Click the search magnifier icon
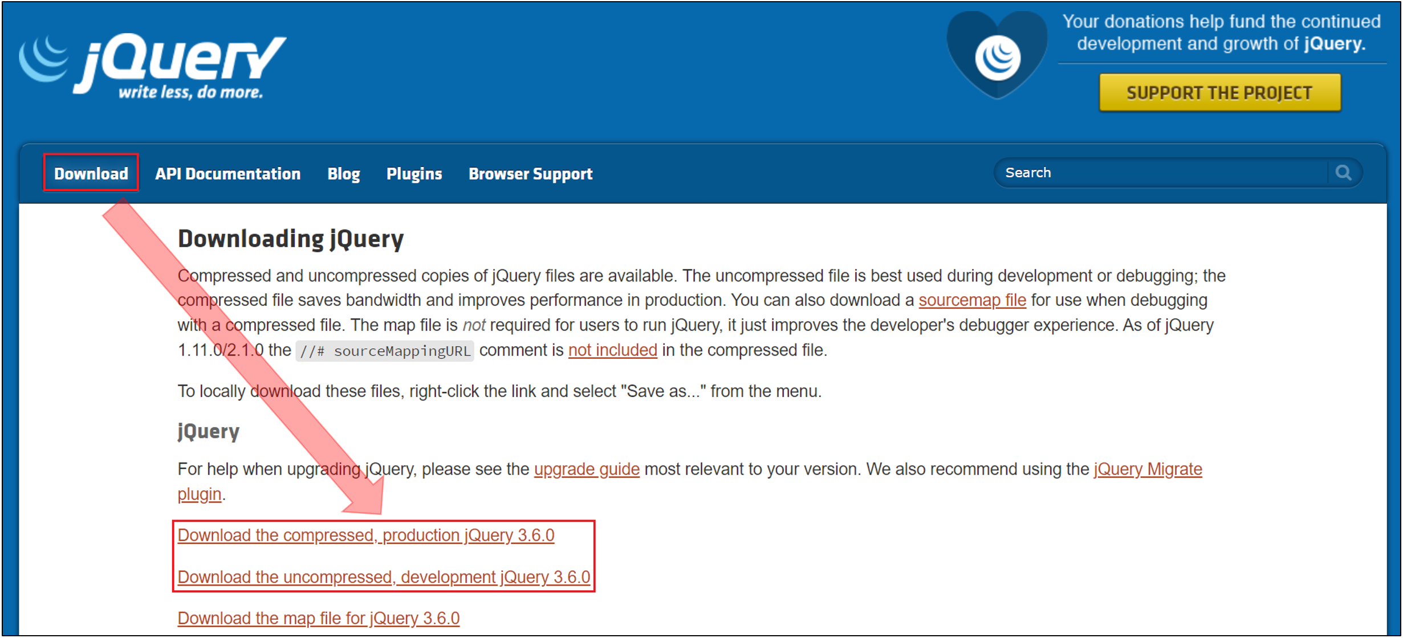The height and width of the screenshot is (638, 1403). [1343, 173]
